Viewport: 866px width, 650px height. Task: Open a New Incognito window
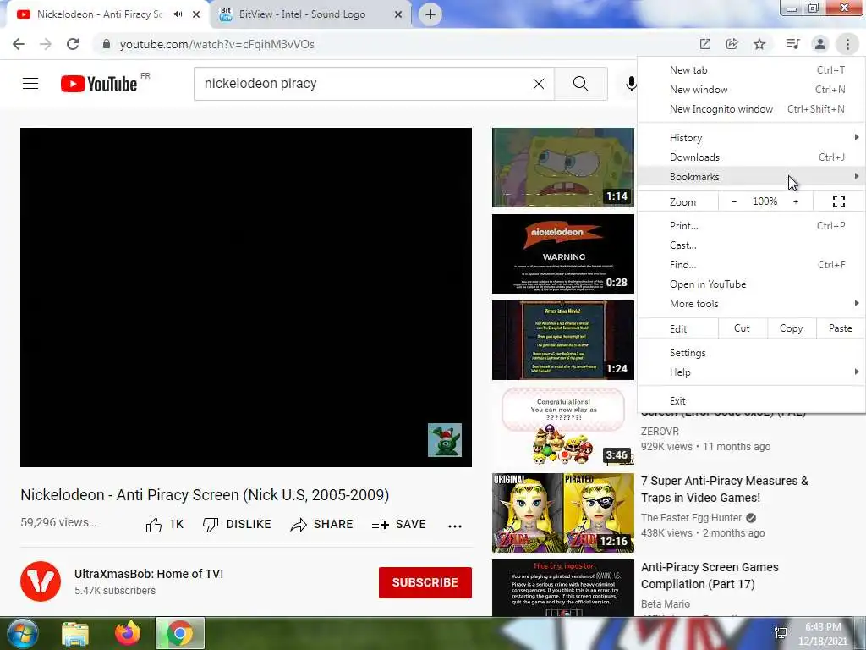point(752,109)
